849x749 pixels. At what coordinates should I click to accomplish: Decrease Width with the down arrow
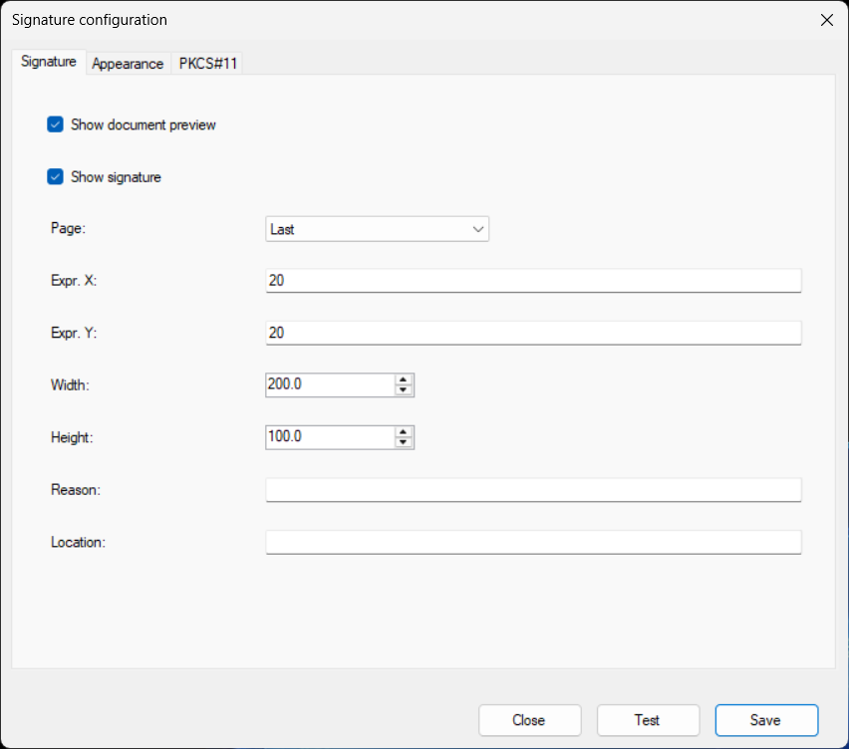[x=404, y=390]
